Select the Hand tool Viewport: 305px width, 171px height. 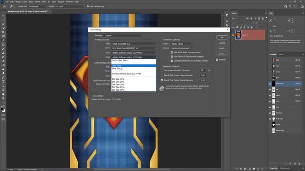[3, 94]
